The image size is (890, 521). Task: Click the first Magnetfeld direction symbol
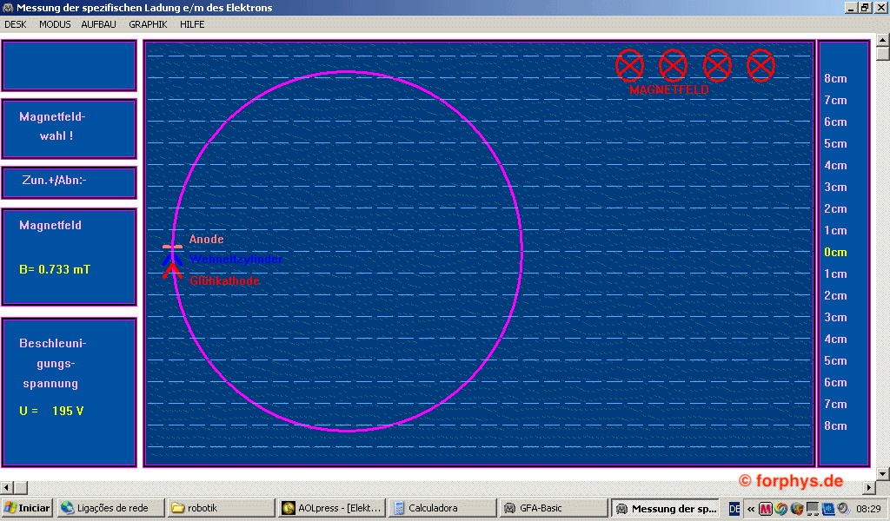[629, 65]
